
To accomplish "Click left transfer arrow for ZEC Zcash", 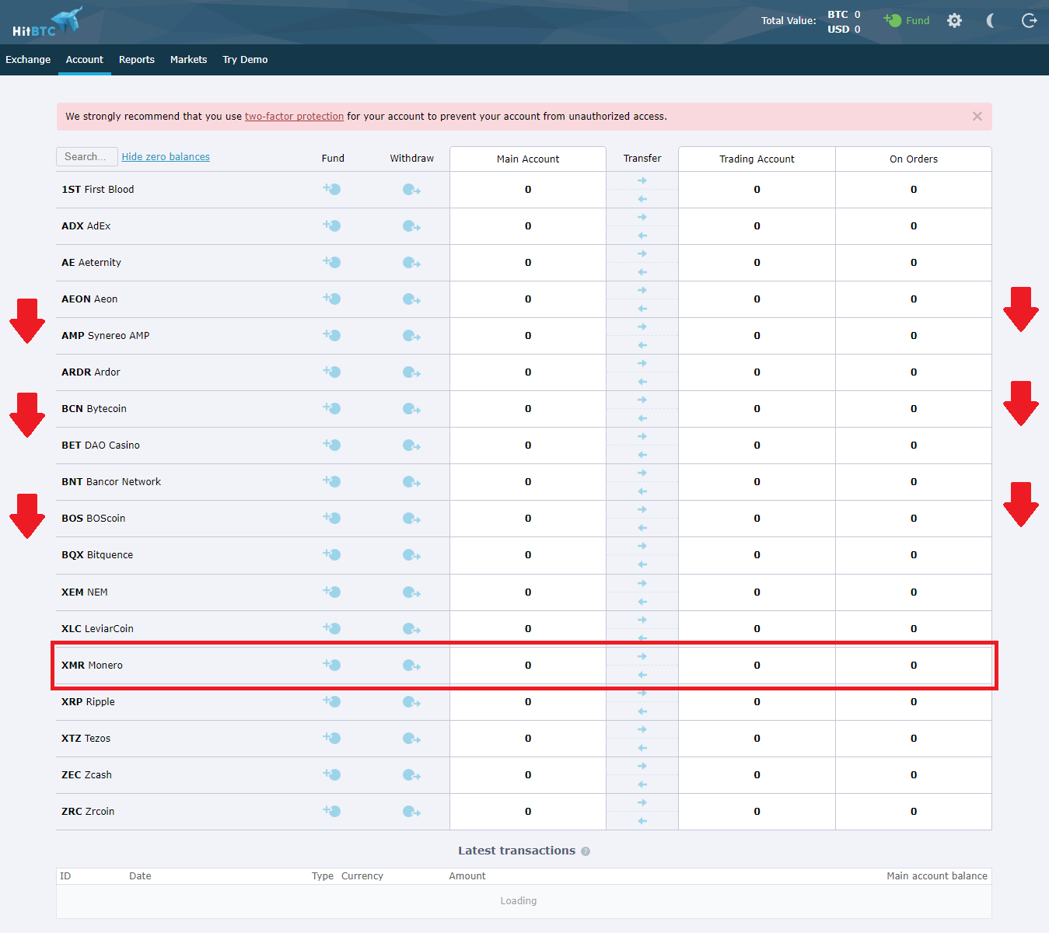I will click(642, 784).
